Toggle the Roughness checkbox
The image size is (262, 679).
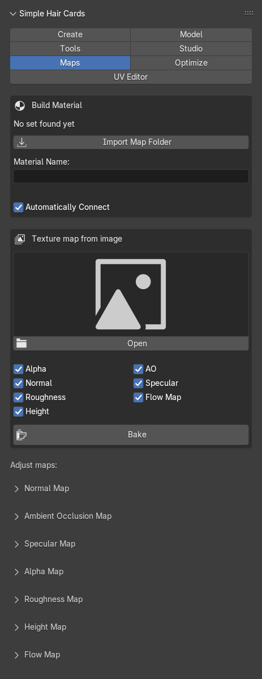pyautogui.click(x=19, y=397)
